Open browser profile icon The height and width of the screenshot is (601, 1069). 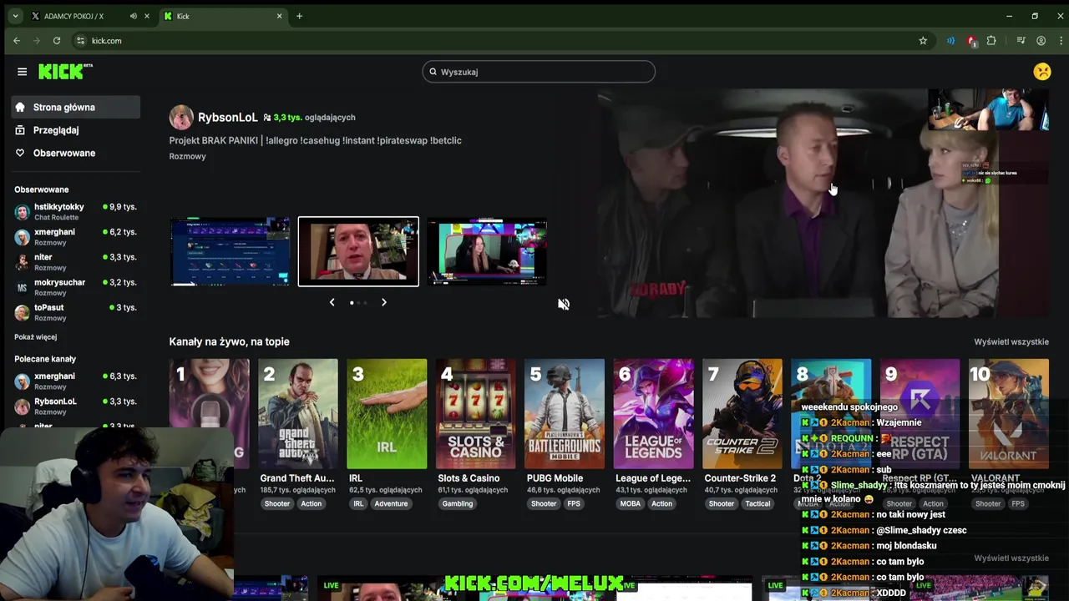tap(1041, 41)
